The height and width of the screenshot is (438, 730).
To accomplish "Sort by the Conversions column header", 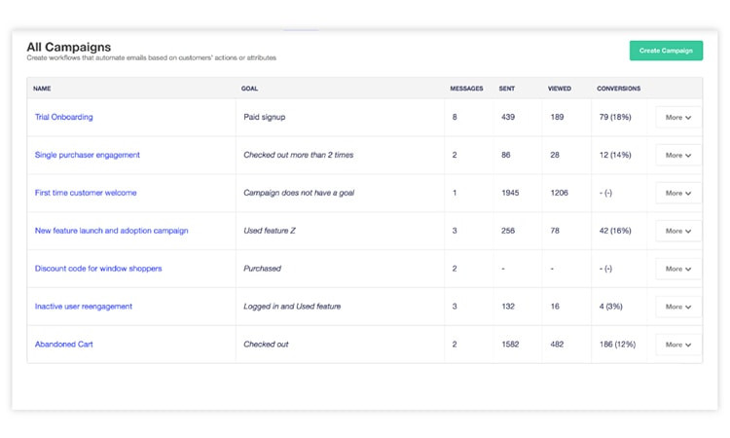I will pos(618,89).
